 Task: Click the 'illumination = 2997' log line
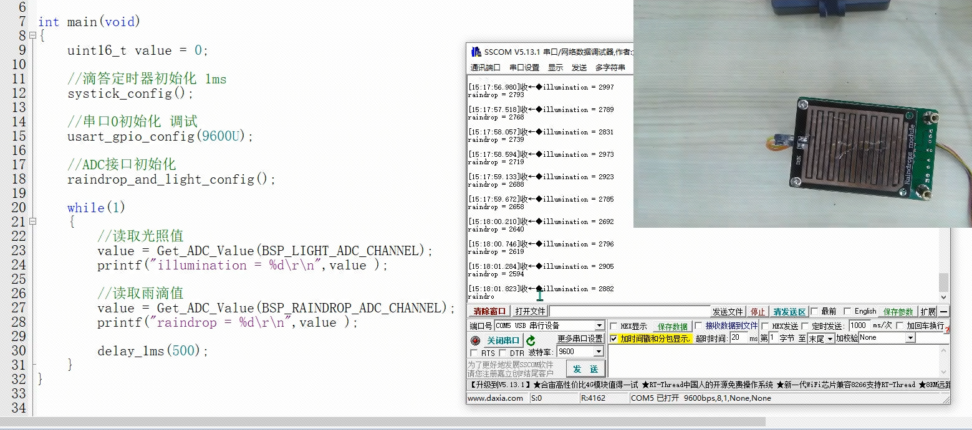[x=541, y=87]
